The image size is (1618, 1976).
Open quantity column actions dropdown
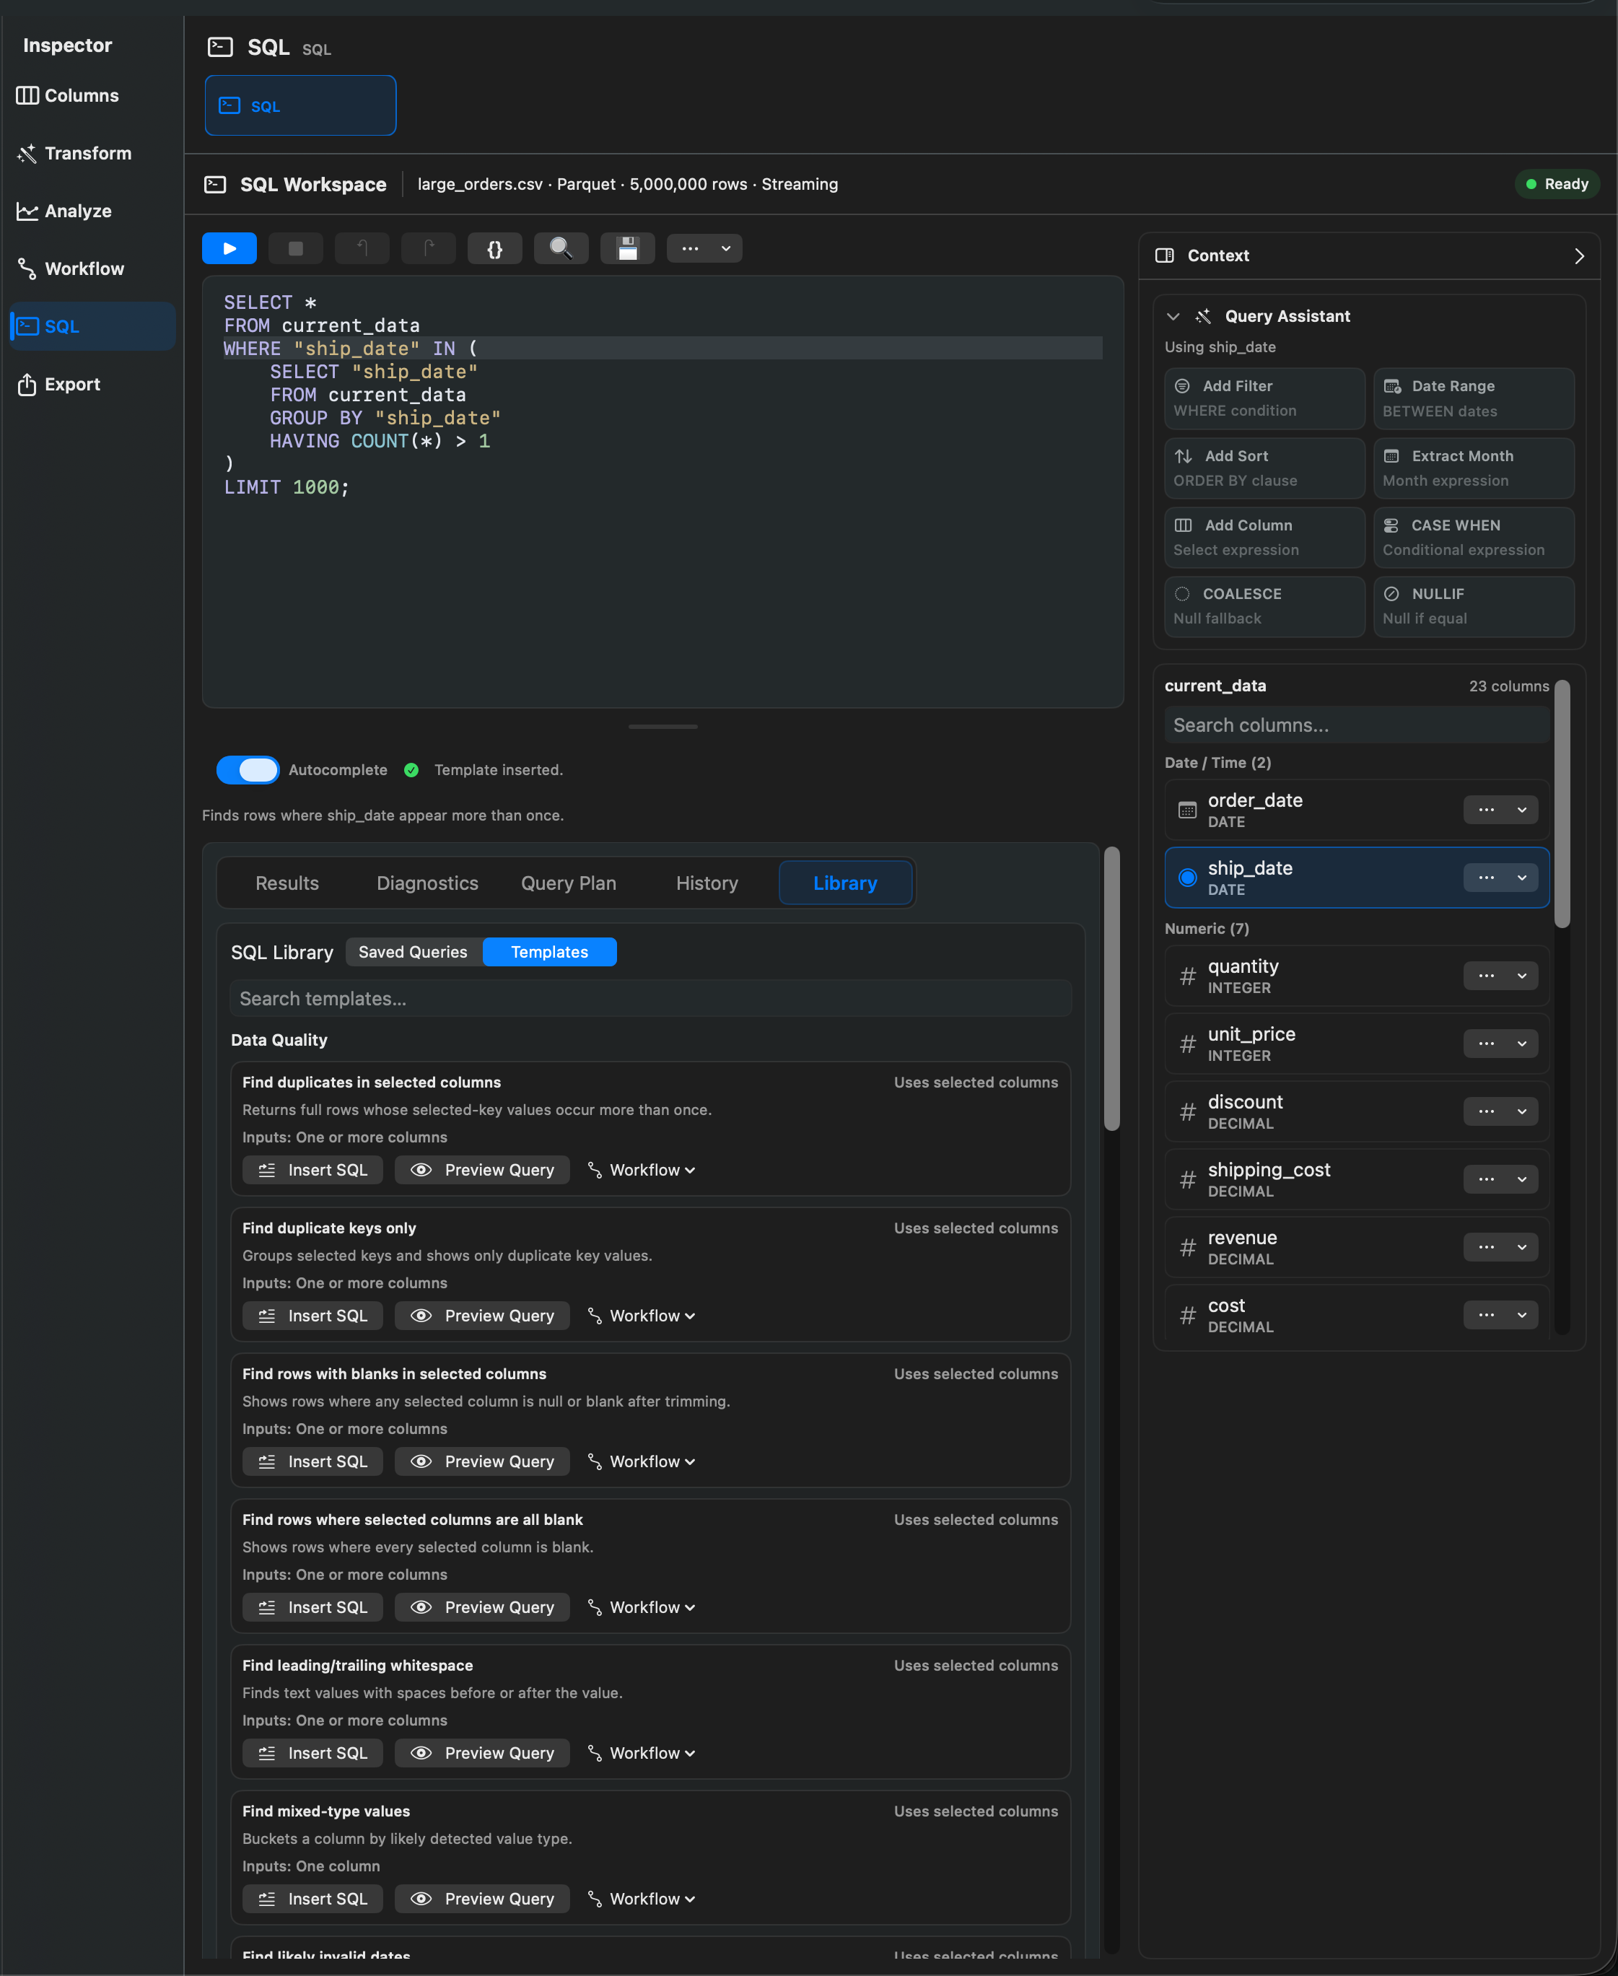click(1500, 976)
